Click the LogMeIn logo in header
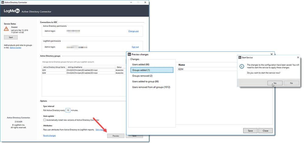The height and width of the screenshot is (143, 304). click(x=12, y=12)
